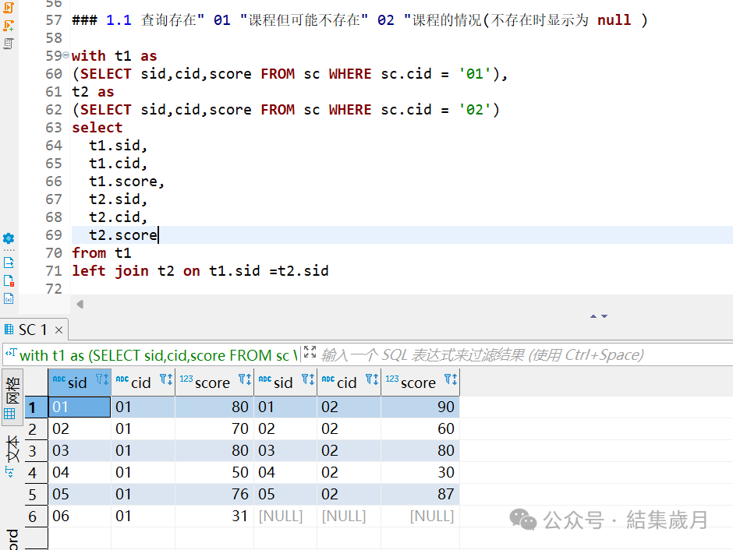Select row number 2 header

pyautogui.click(x=36, y=429)
